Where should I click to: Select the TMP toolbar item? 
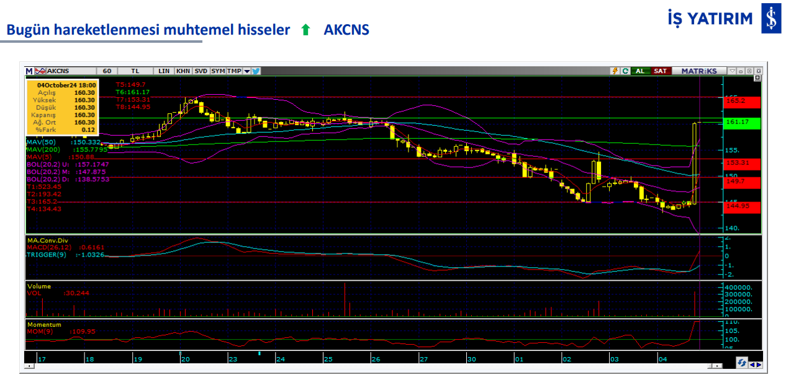click(234, 71)
